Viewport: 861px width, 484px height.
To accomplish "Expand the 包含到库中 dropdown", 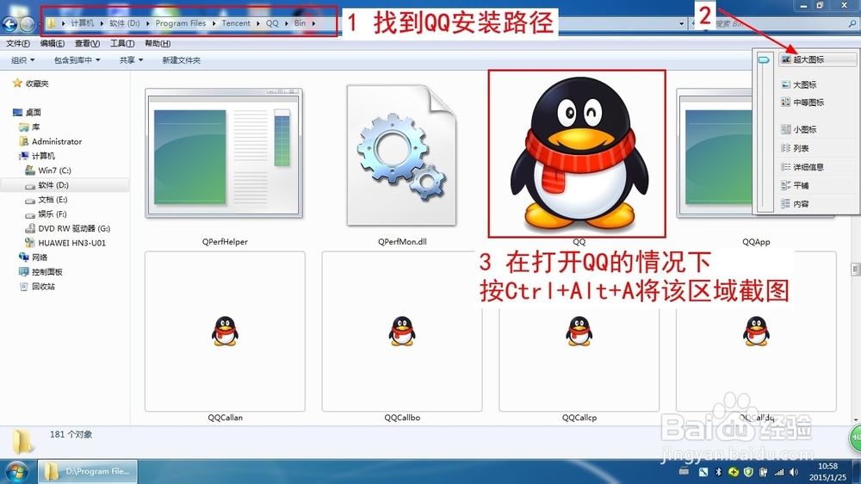I will 77,60.
